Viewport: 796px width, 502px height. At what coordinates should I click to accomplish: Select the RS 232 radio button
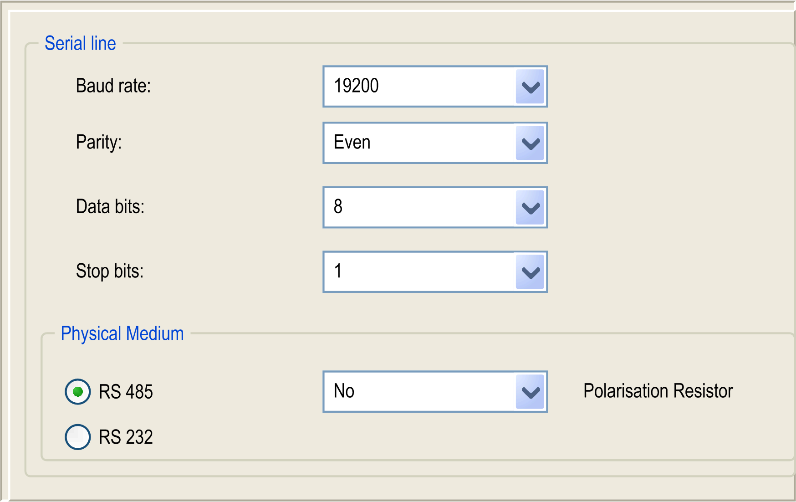pyautogui.click(x=78, y=437)
